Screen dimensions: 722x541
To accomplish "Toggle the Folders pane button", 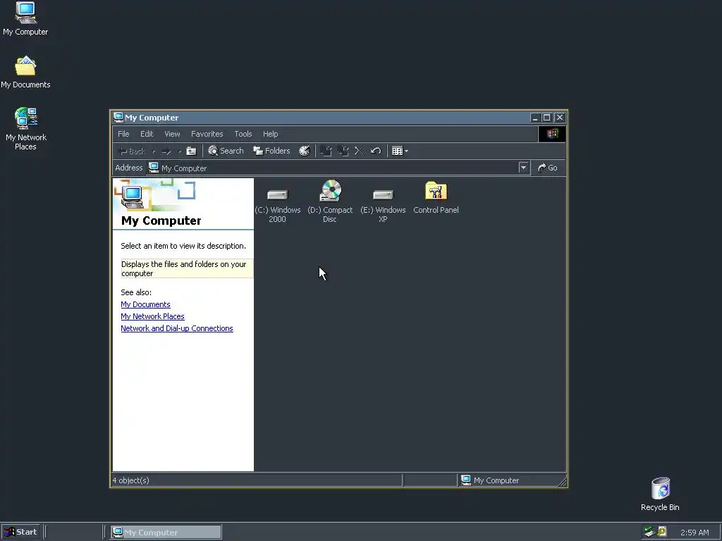I will [x=271, y=151].
